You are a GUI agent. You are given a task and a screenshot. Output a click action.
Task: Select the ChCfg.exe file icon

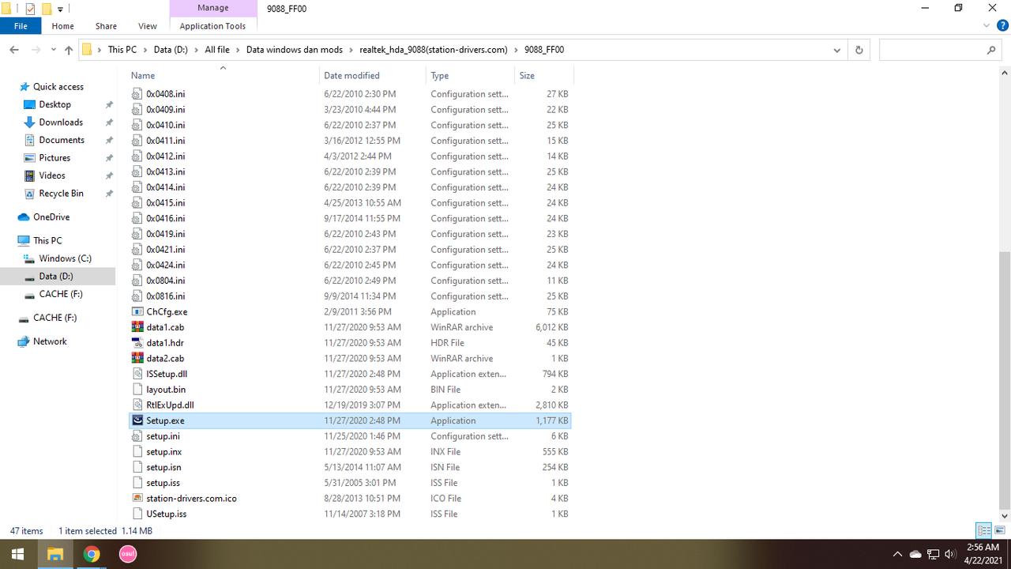pos(137,311)
